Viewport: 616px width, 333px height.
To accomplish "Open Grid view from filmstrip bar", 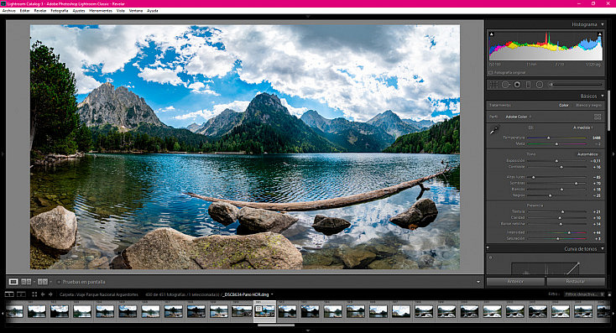I will coord(34,294).
